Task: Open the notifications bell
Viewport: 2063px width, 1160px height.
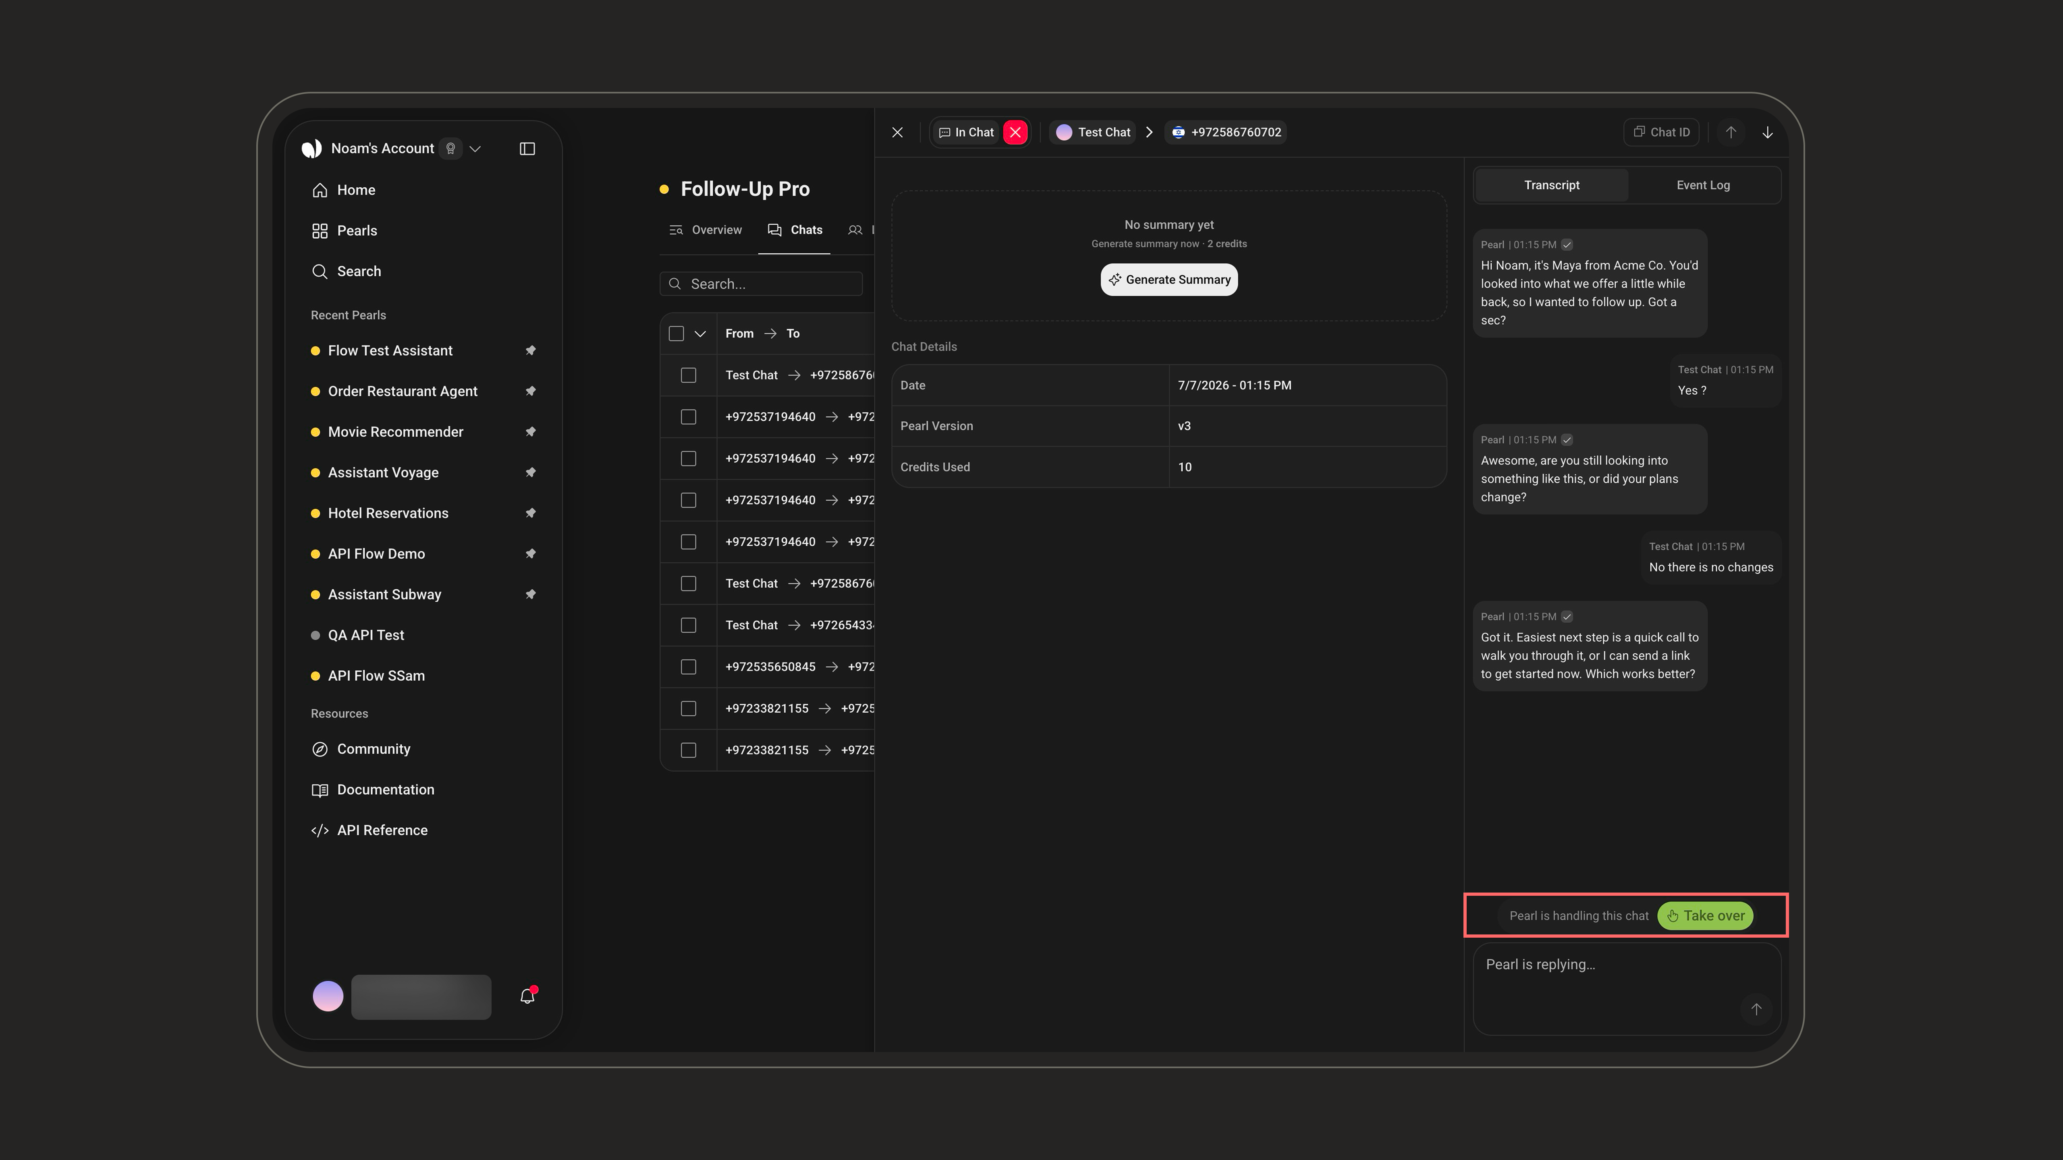Action: click(527, 996)
